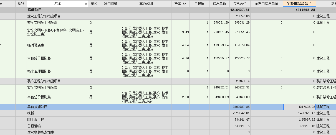The height and width of the screenshot is (135, 336).
Task: Select the 建筑物超高增加费 row name
Action: coord(41,133)
